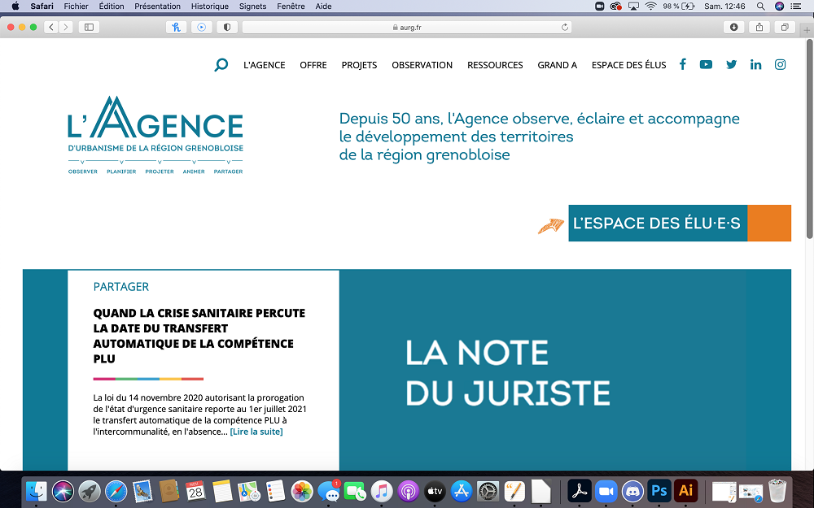Open a new Safari tab with plus

807,31
